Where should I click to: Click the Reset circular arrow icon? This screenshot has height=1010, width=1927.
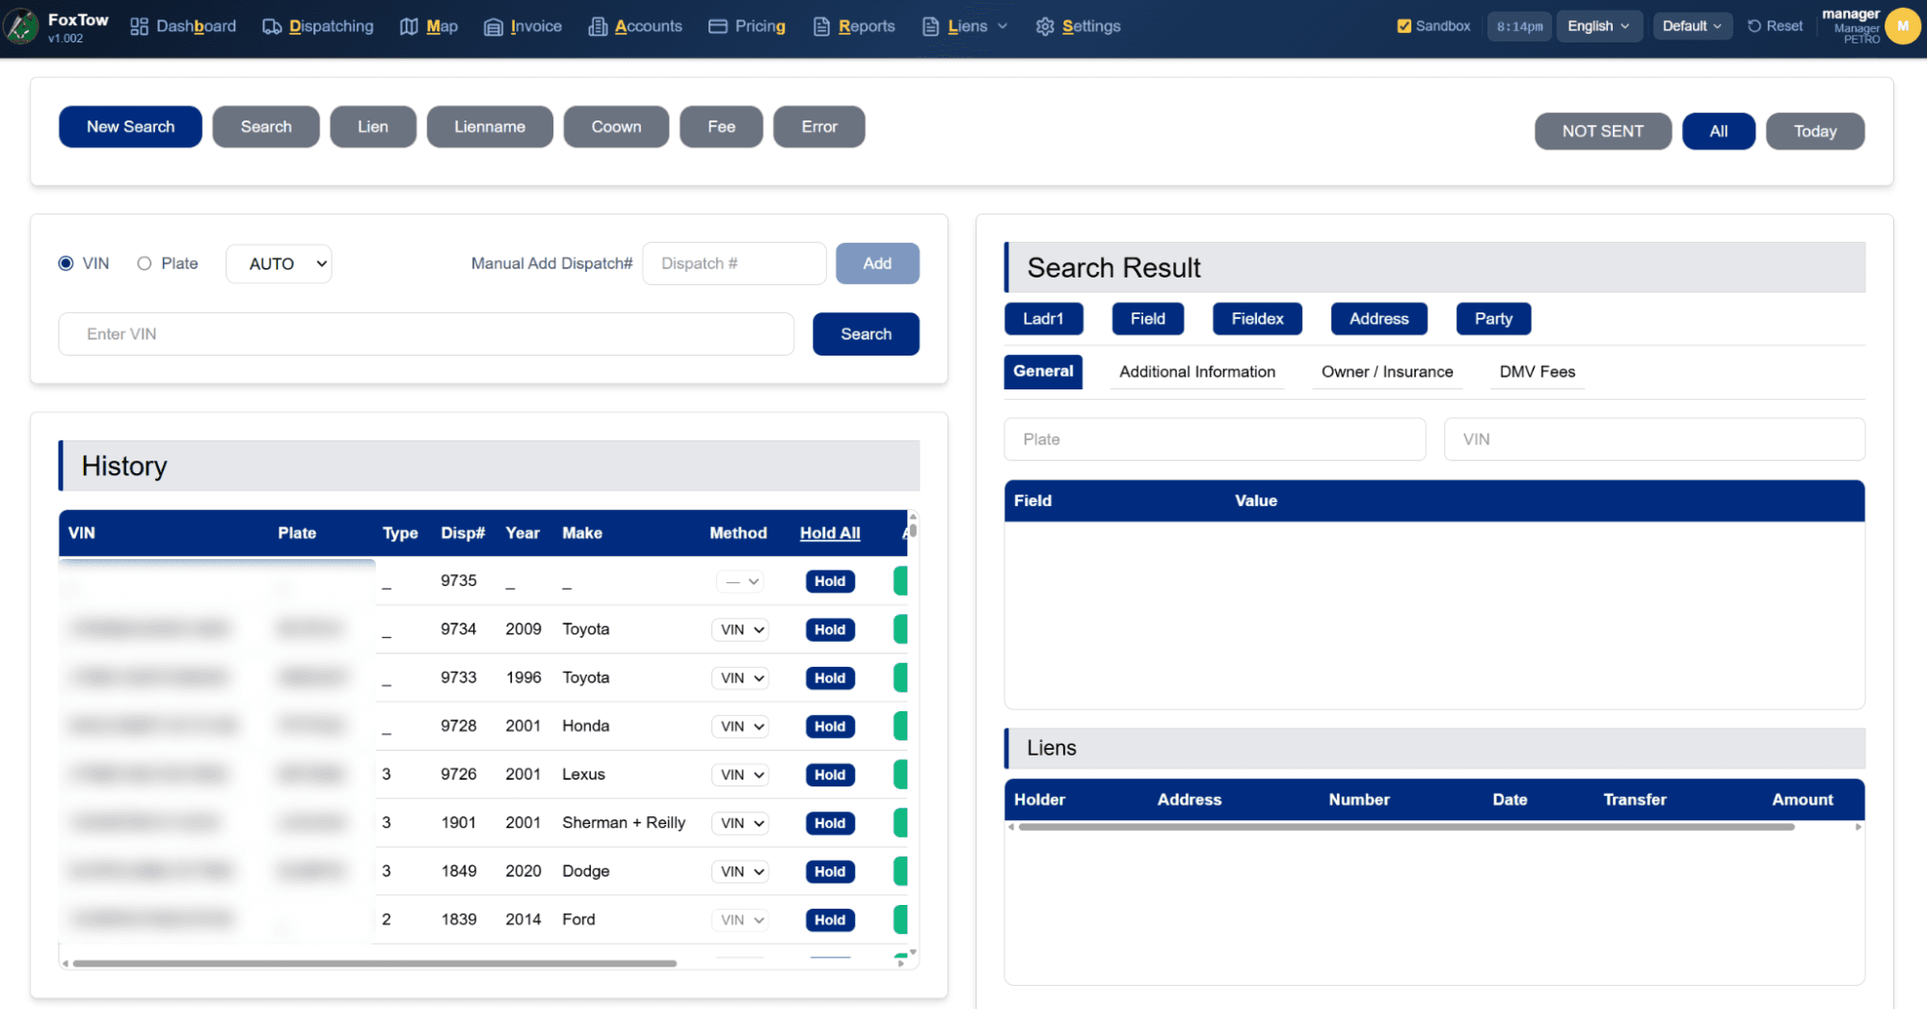[1754, 26]
